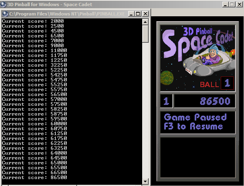Click the console scrollbar up arrow
Image resolution: width=244 pixels, height=186 pixels.
[x=145, y=22]
